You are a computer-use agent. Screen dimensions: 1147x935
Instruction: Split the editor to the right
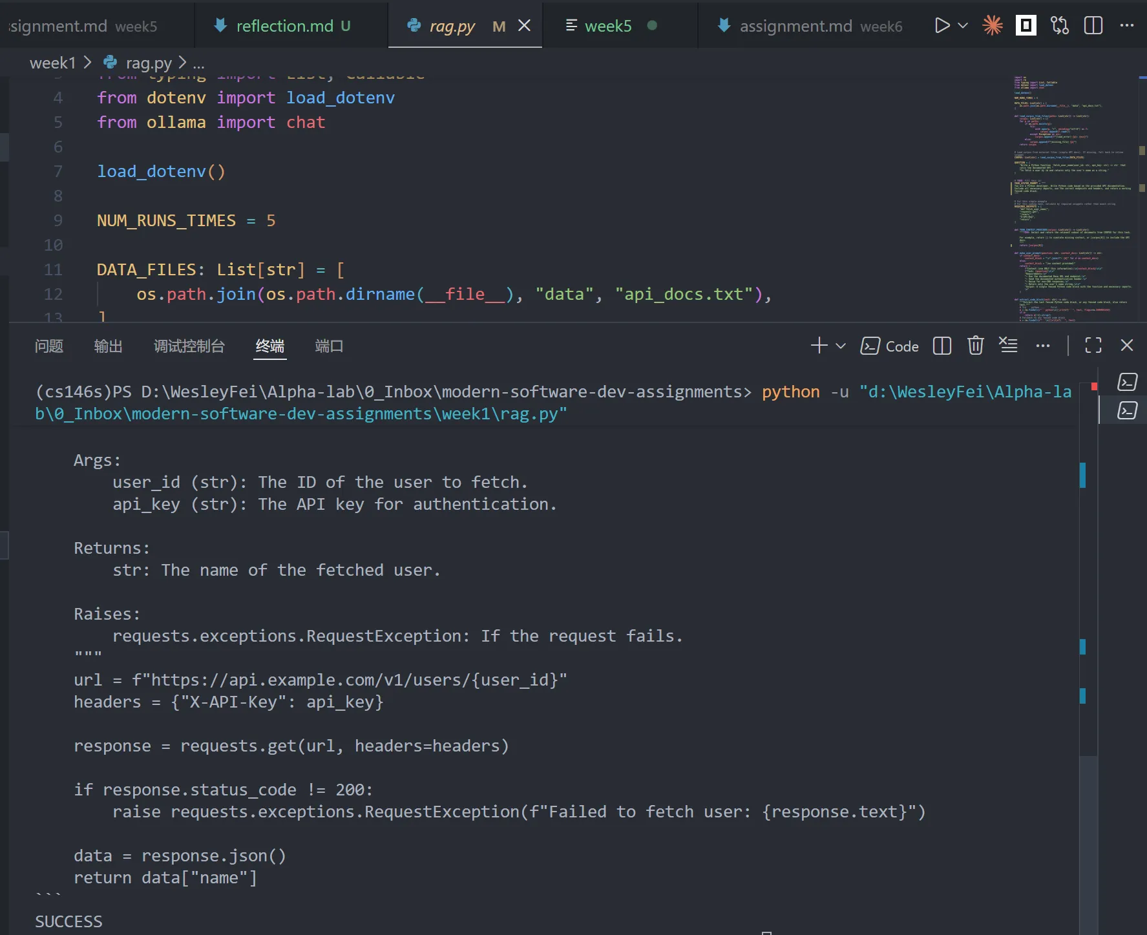1093,25
